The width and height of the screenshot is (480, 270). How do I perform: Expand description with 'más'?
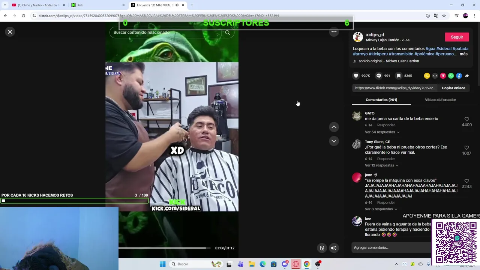[x=463, y=54]
